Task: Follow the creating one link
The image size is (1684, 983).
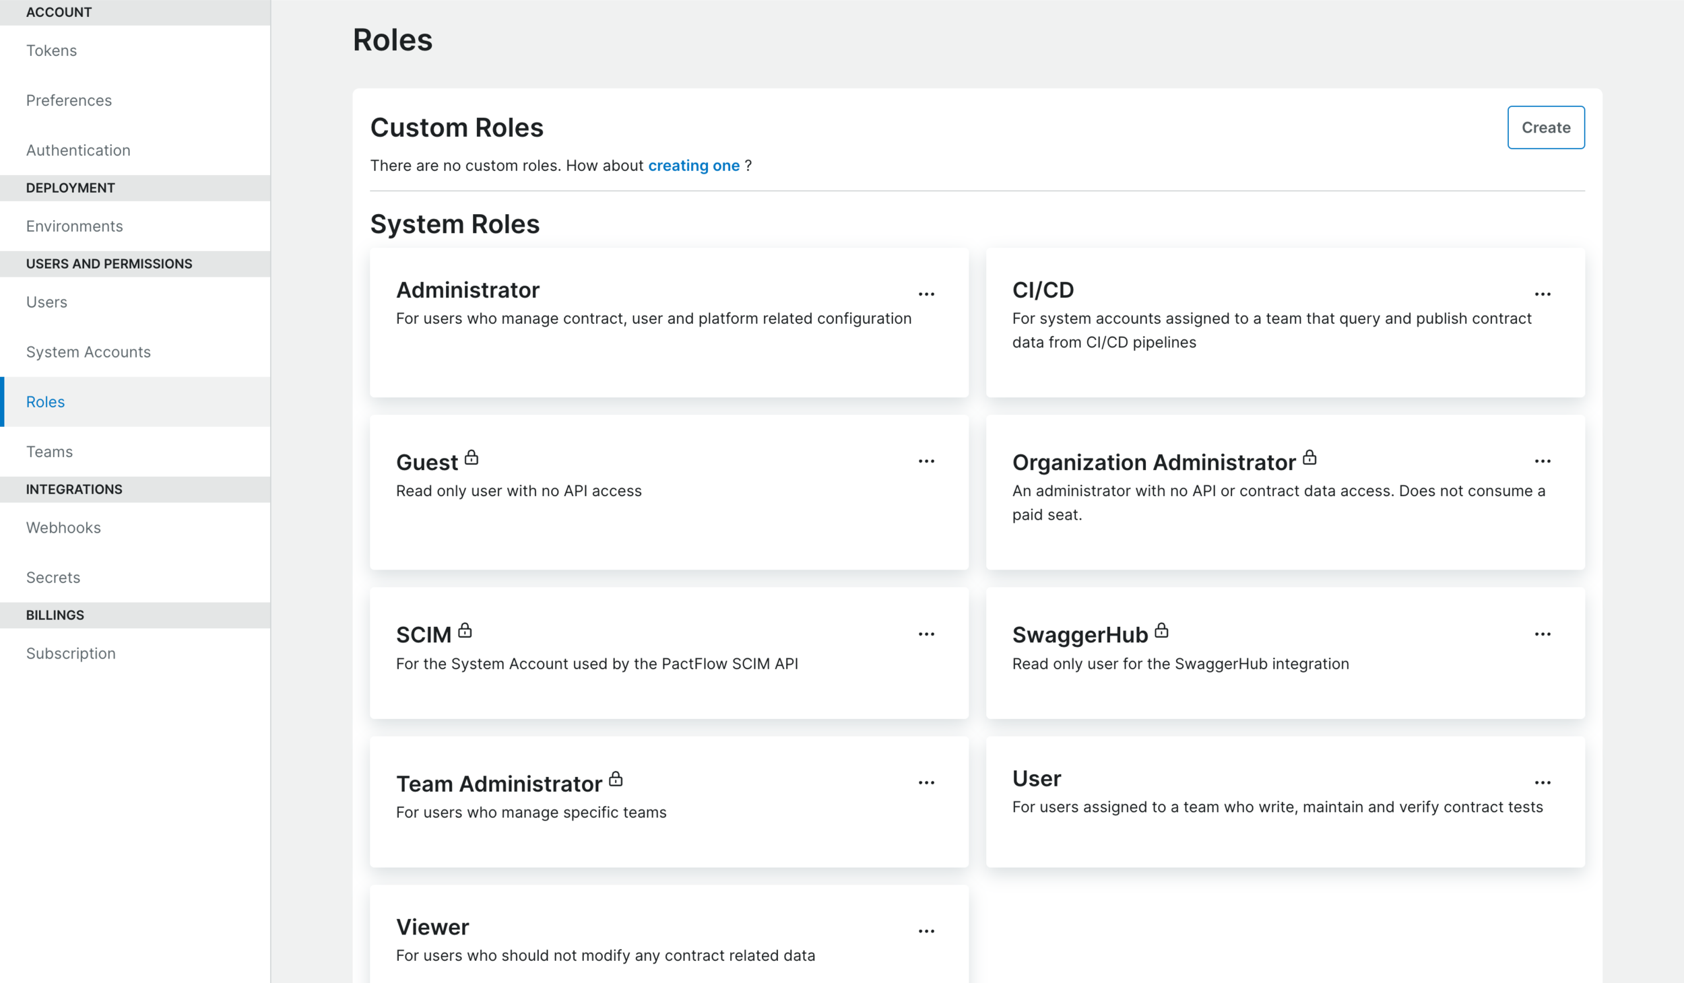Action: (693, 165)
